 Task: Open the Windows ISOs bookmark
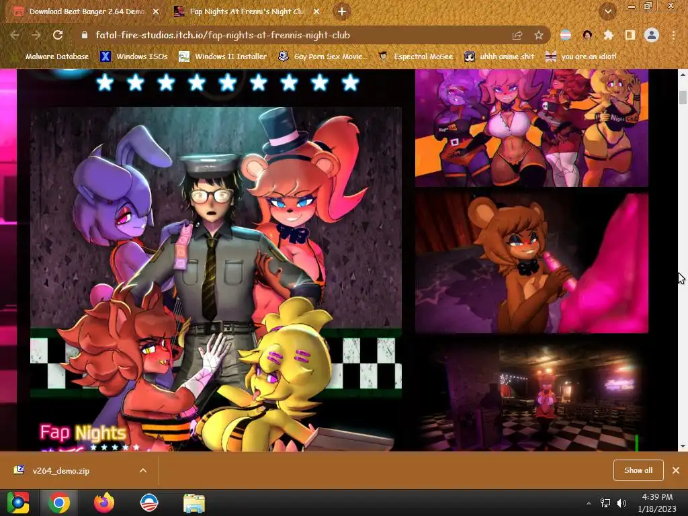(x=134, y=56)
